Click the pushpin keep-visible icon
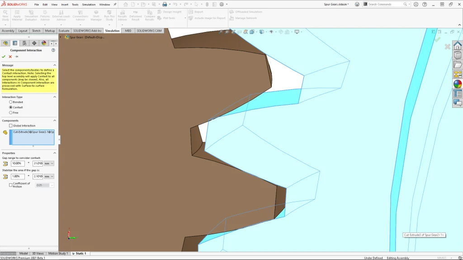 point(17,57)
